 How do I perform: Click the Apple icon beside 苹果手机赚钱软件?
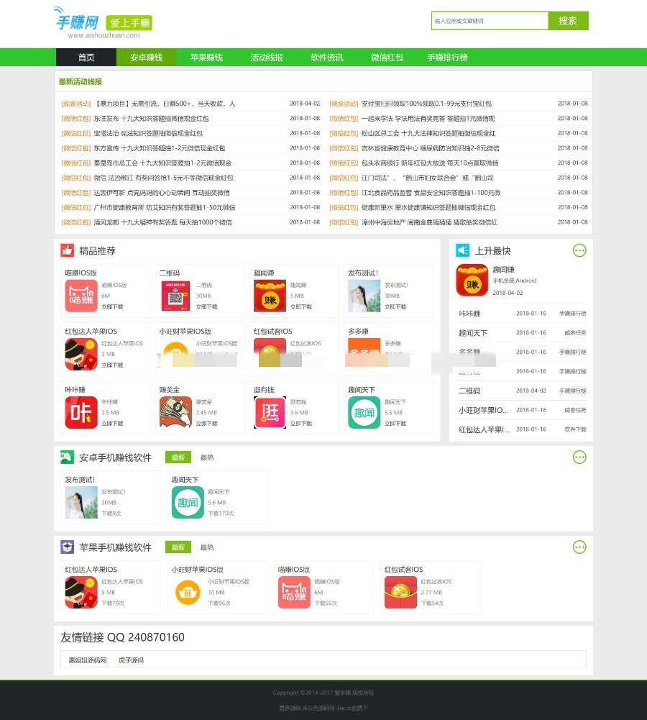pyautogui.click(x=65, y=547)
